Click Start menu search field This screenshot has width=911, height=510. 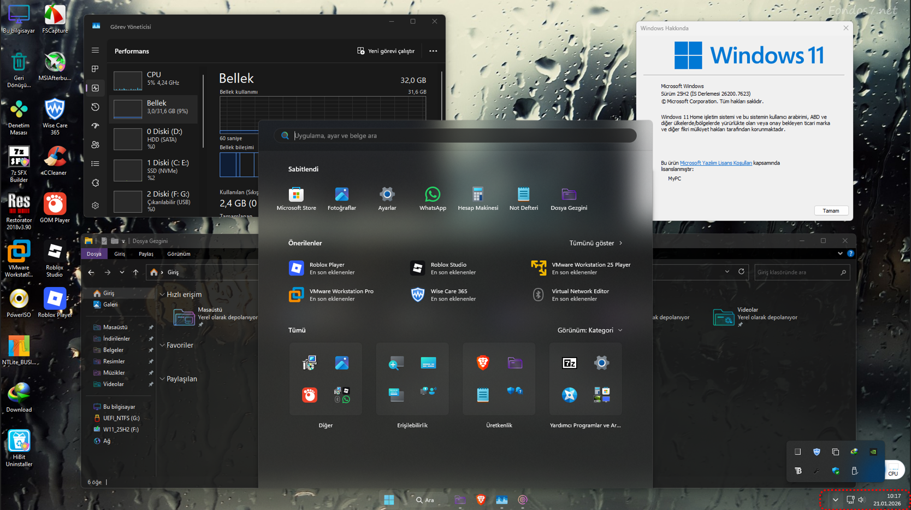coord(456,136)
